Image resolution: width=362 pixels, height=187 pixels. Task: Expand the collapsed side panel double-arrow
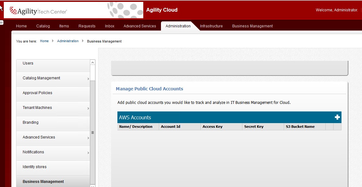(2, 23)
